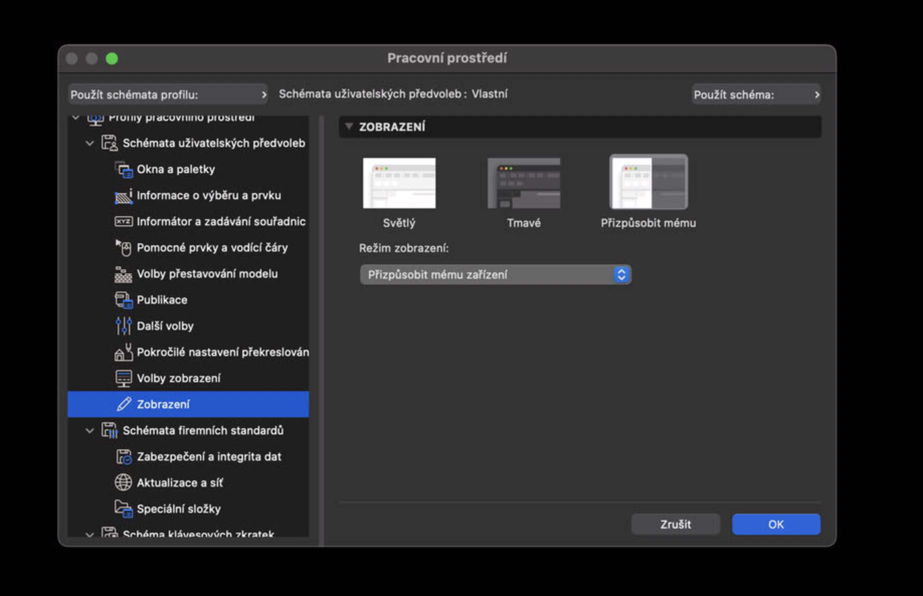Image resolution: width=923 pixels, height=596 pixels.
Task: Select Volby zobrazení tree item
Action: click(x=188, y=378)
